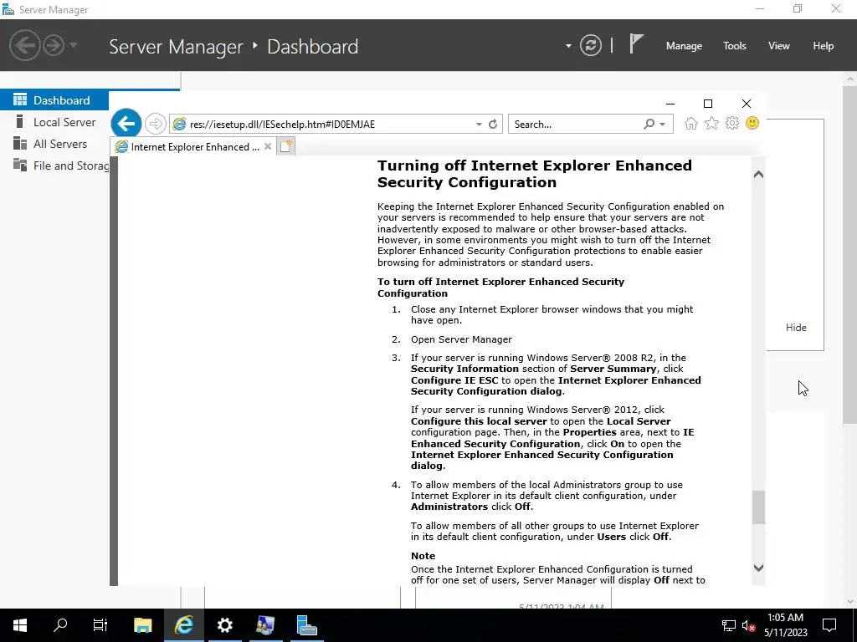This screenshot has height=642, width=857.
Task: Click Server Manager back button
Action: pyautogui.click(x=24, y=45)
